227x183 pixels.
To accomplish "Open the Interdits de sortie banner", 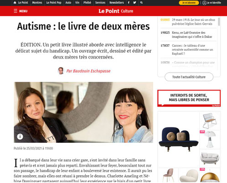I will tap(189, 98).
